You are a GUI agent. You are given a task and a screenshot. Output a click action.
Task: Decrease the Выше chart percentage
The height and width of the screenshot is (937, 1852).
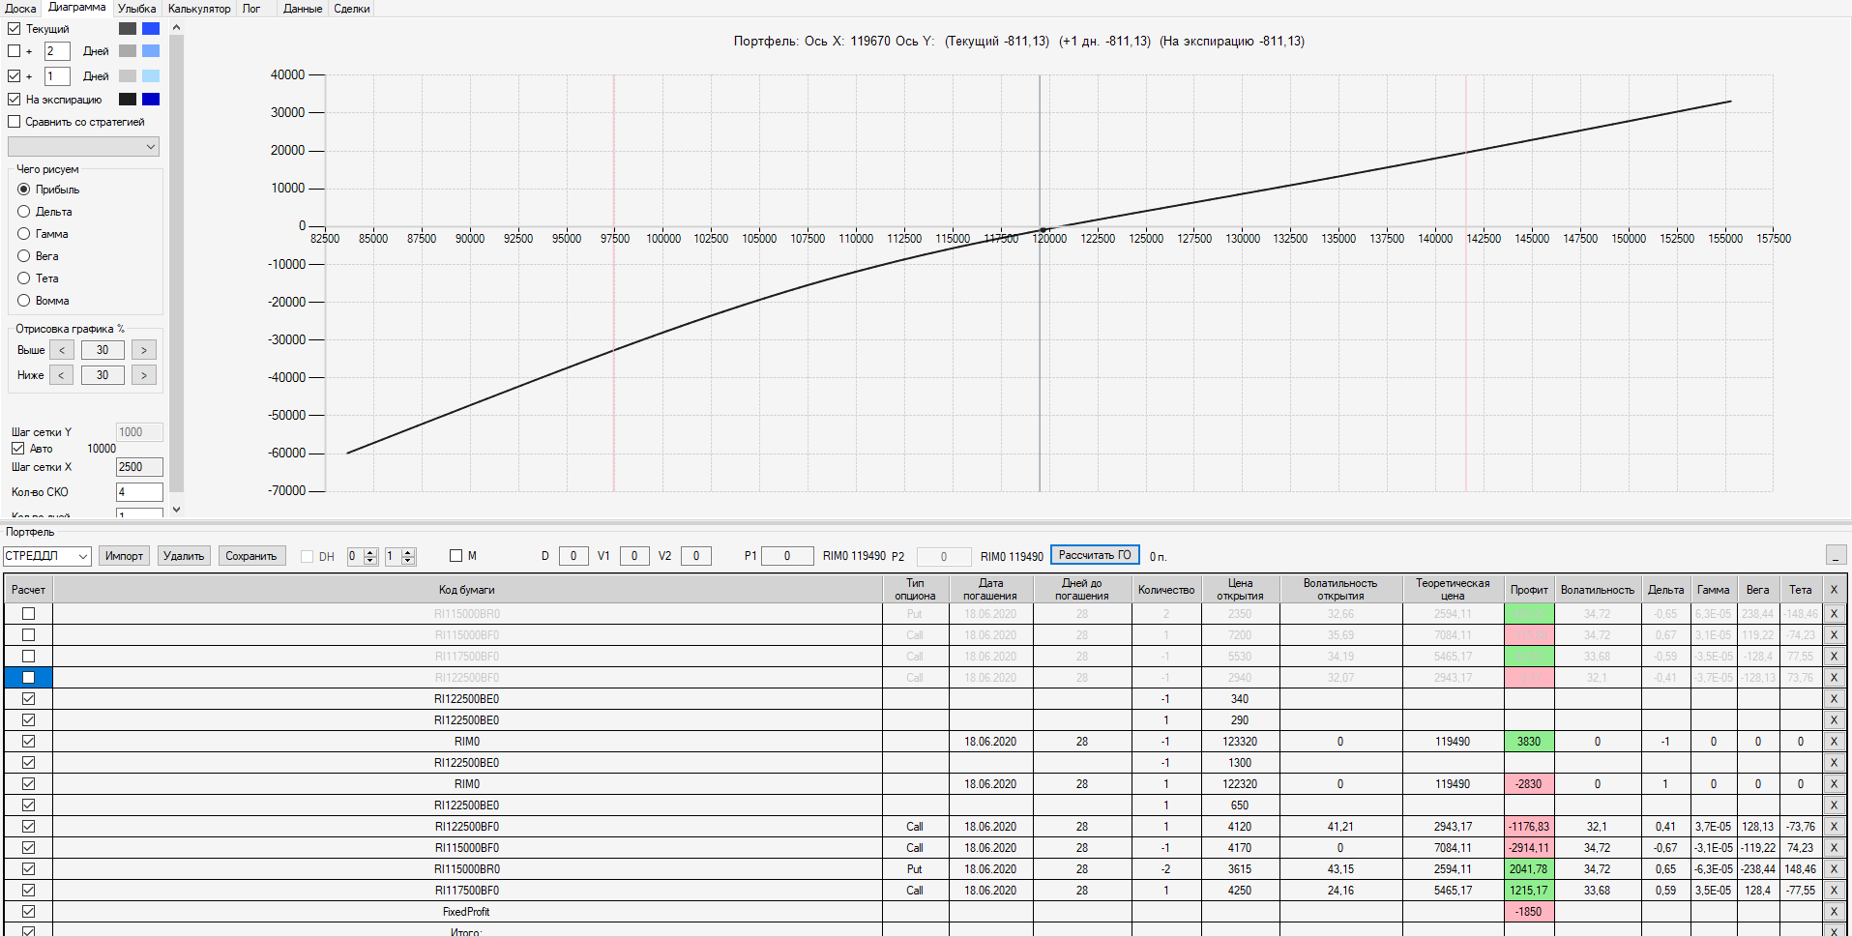tap(62, 350)
